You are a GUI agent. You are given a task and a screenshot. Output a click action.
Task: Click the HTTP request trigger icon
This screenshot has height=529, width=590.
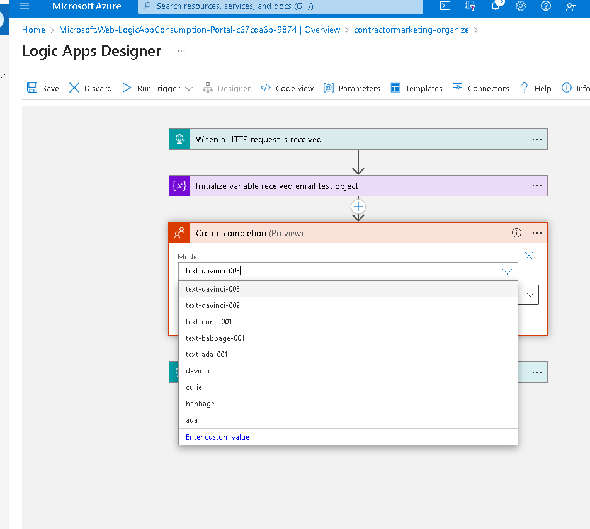(x=179, y=139)
